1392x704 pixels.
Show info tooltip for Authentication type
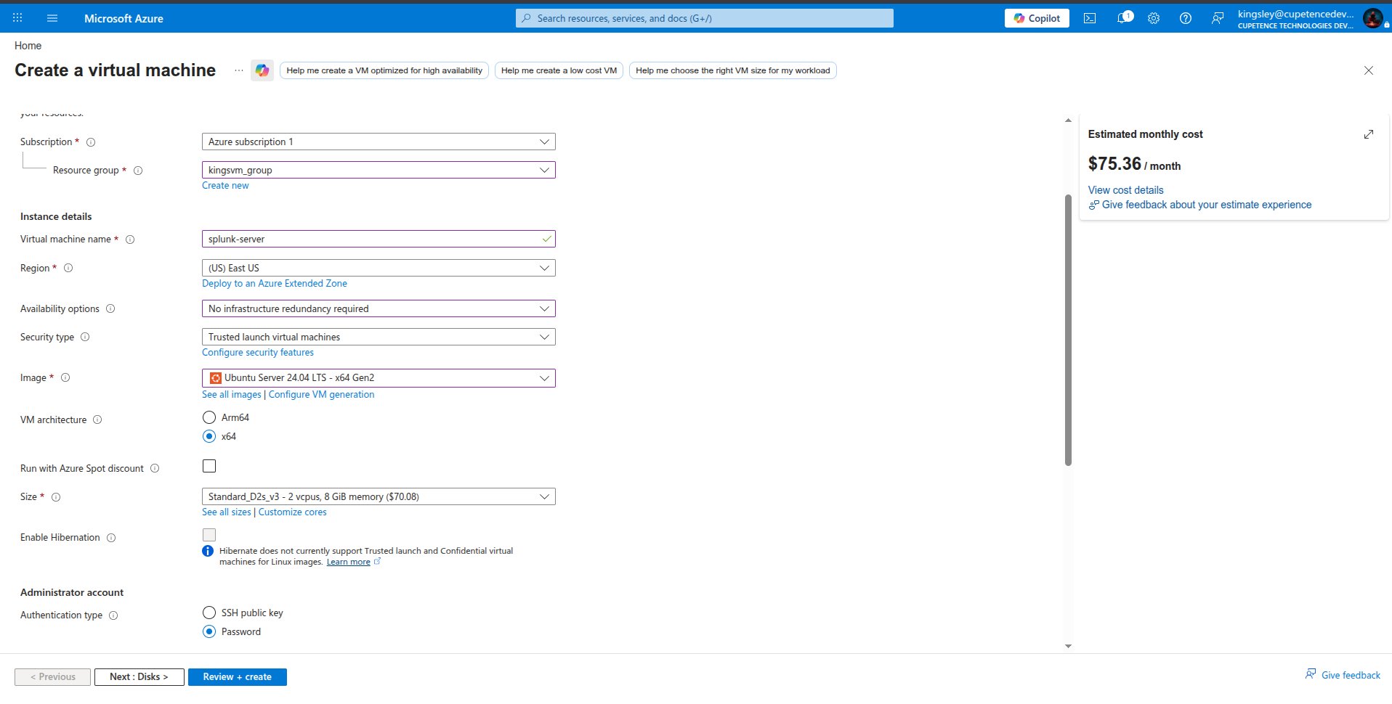(113, 615)
